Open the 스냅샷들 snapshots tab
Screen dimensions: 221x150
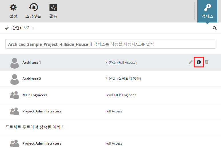[x=33, y=11]
